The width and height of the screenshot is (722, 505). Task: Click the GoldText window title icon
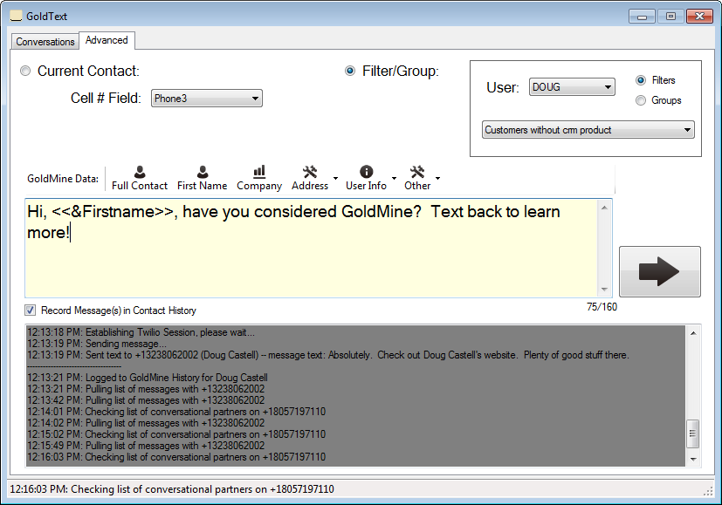click(16, 16)
